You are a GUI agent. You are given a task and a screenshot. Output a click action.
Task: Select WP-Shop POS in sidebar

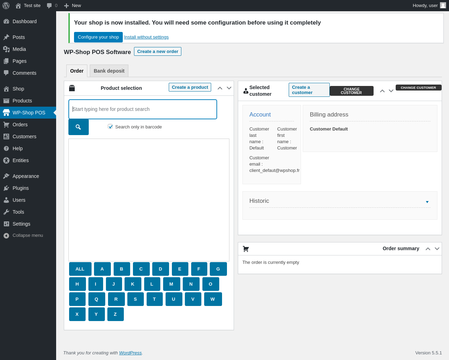[x=28, y=113]
